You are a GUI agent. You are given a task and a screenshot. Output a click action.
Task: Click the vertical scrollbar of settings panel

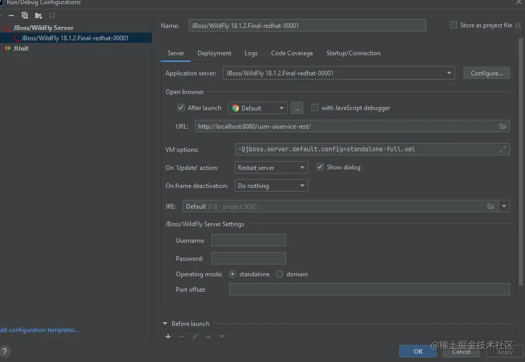521,162
